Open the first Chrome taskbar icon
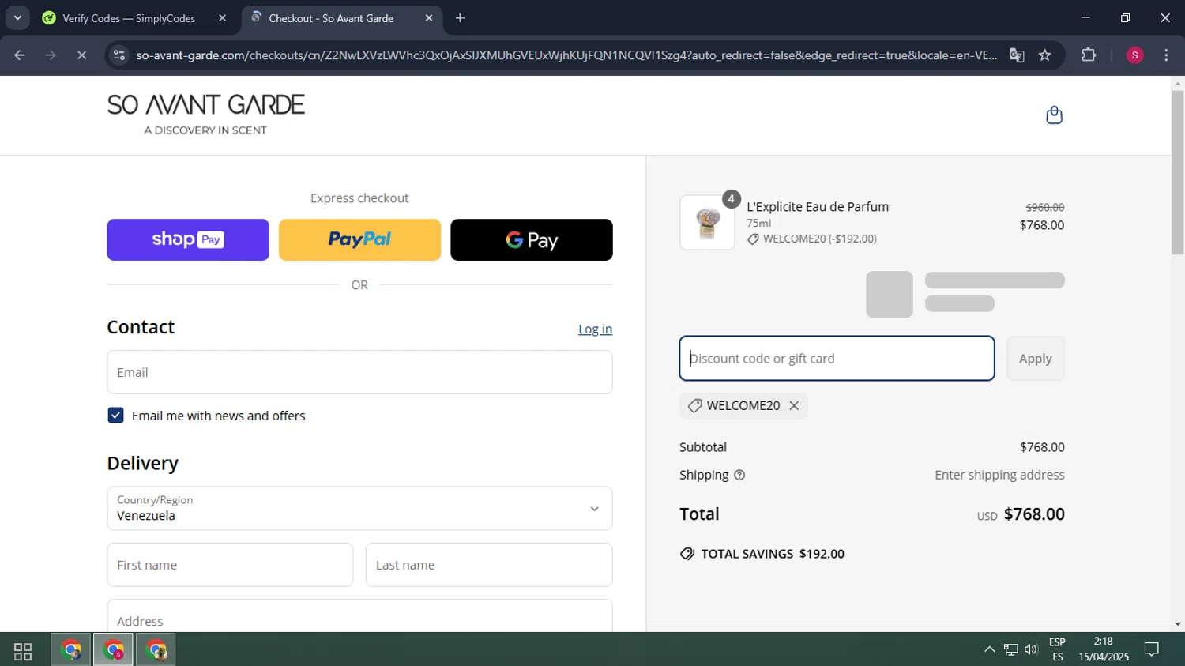Screen dimensions: 1185x666 coord(71,650)
